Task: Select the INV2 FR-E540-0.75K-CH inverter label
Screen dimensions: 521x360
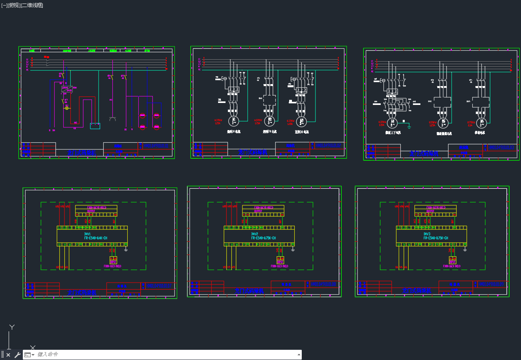Action: point(263,236)
